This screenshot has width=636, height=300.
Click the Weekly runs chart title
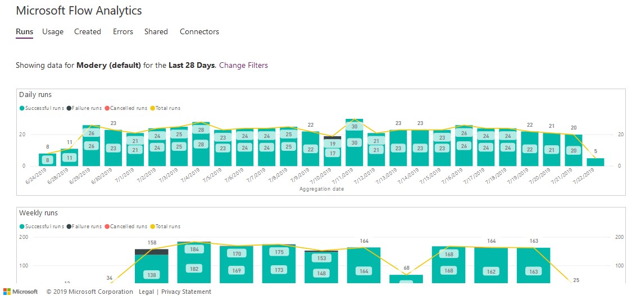point(39,213)
